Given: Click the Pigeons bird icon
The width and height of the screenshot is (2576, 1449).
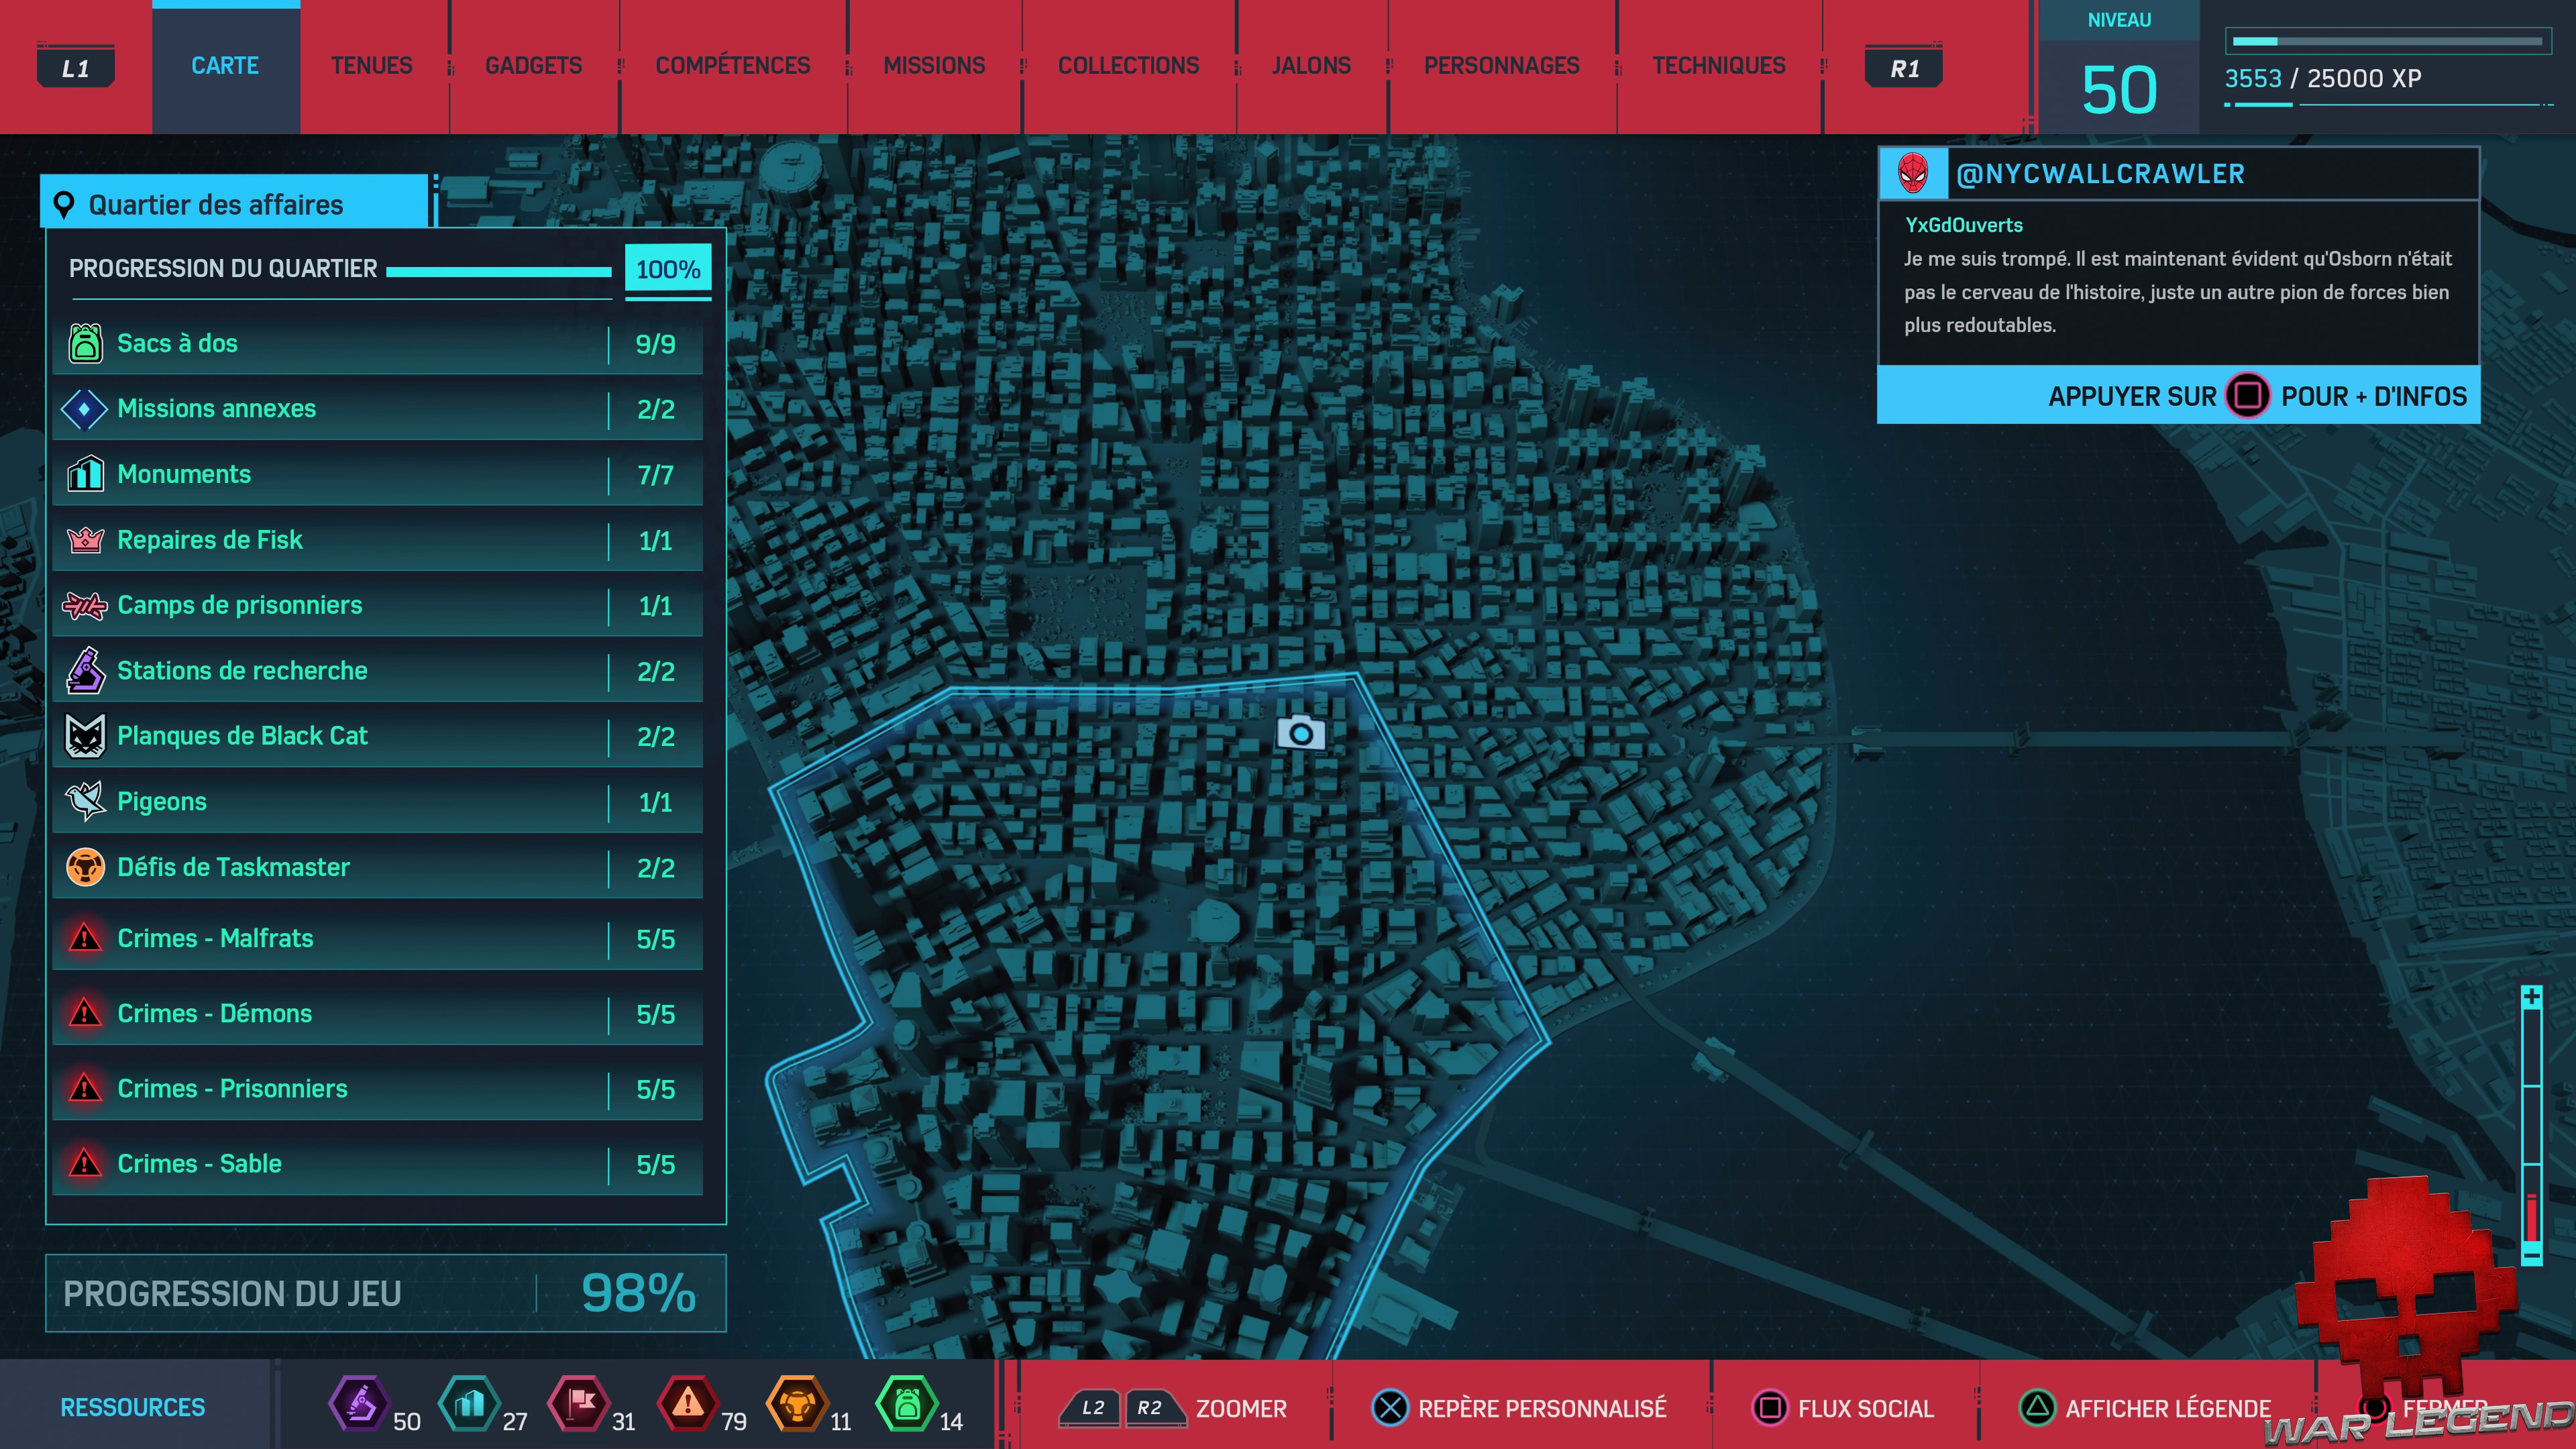Looking at the screenshot, I should 85,801.
